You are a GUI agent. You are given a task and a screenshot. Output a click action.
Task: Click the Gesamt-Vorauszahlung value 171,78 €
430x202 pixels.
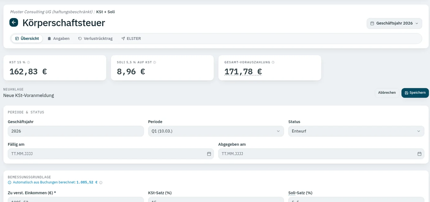point(243,72)
